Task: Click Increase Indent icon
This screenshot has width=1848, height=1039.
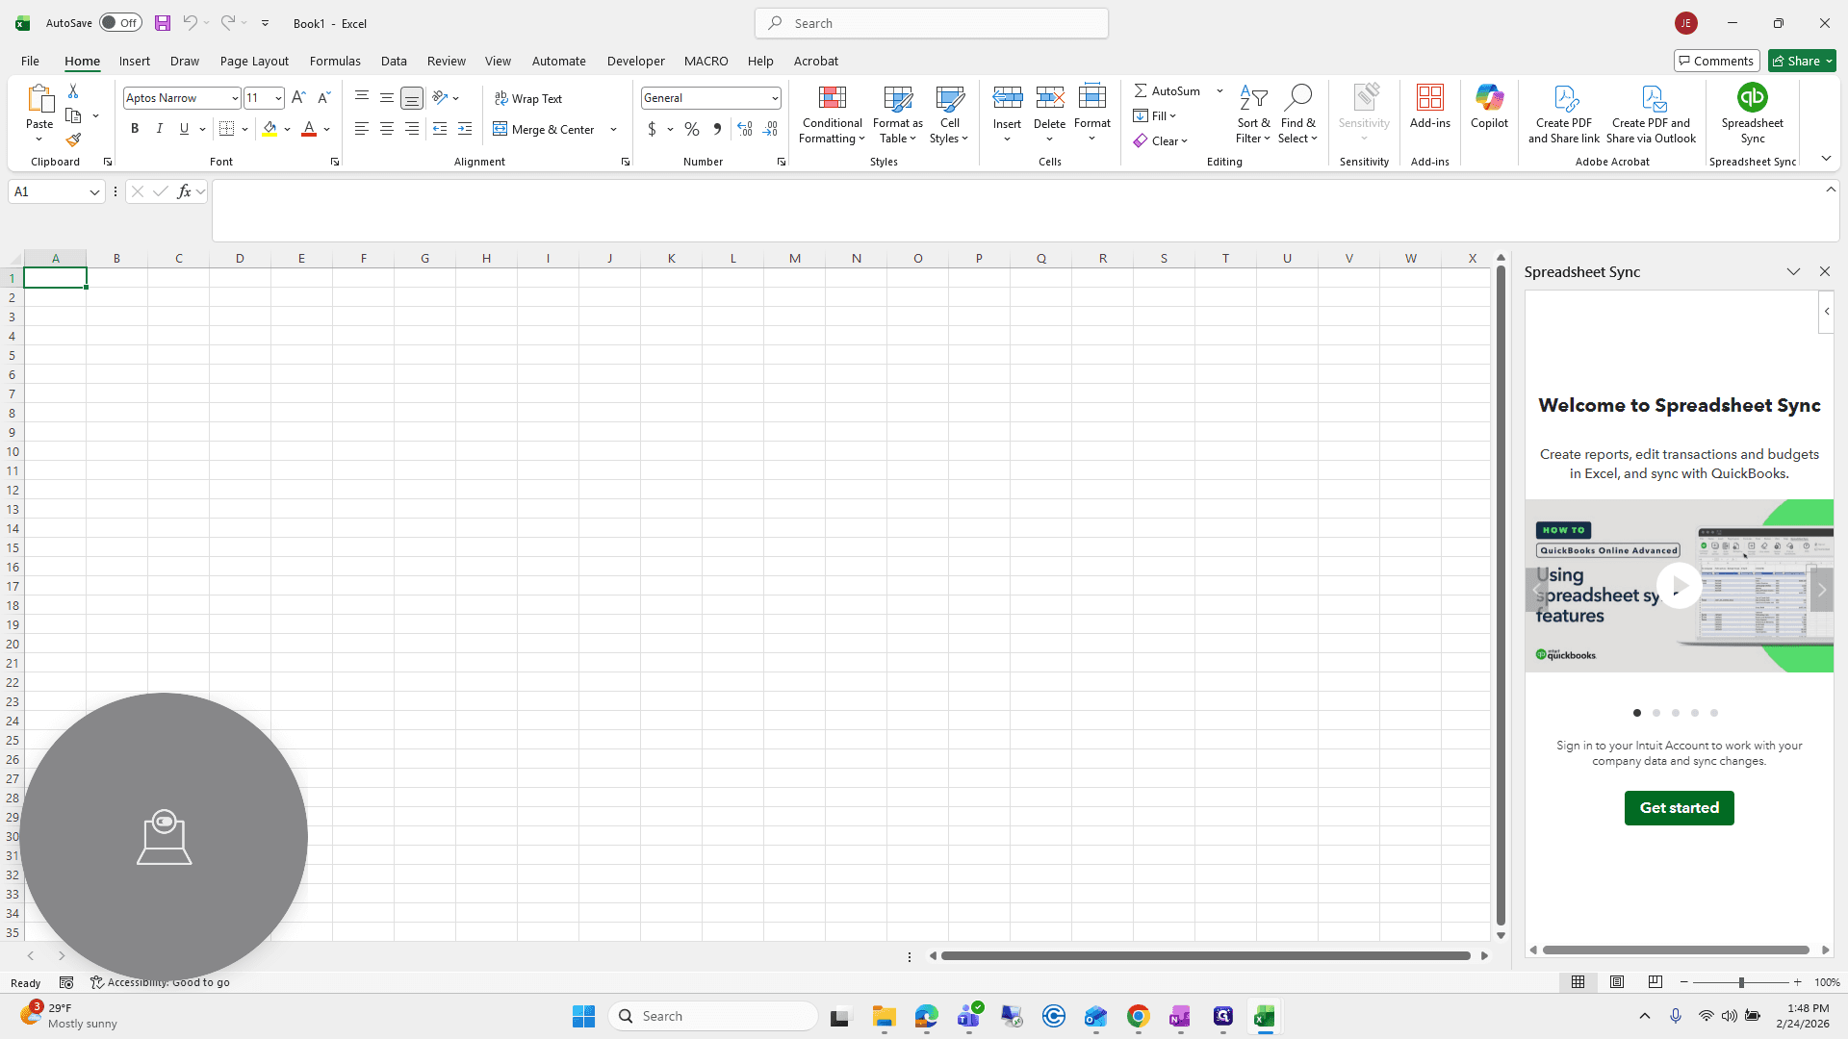Action: pyautogui.click(x=465, y=129)
